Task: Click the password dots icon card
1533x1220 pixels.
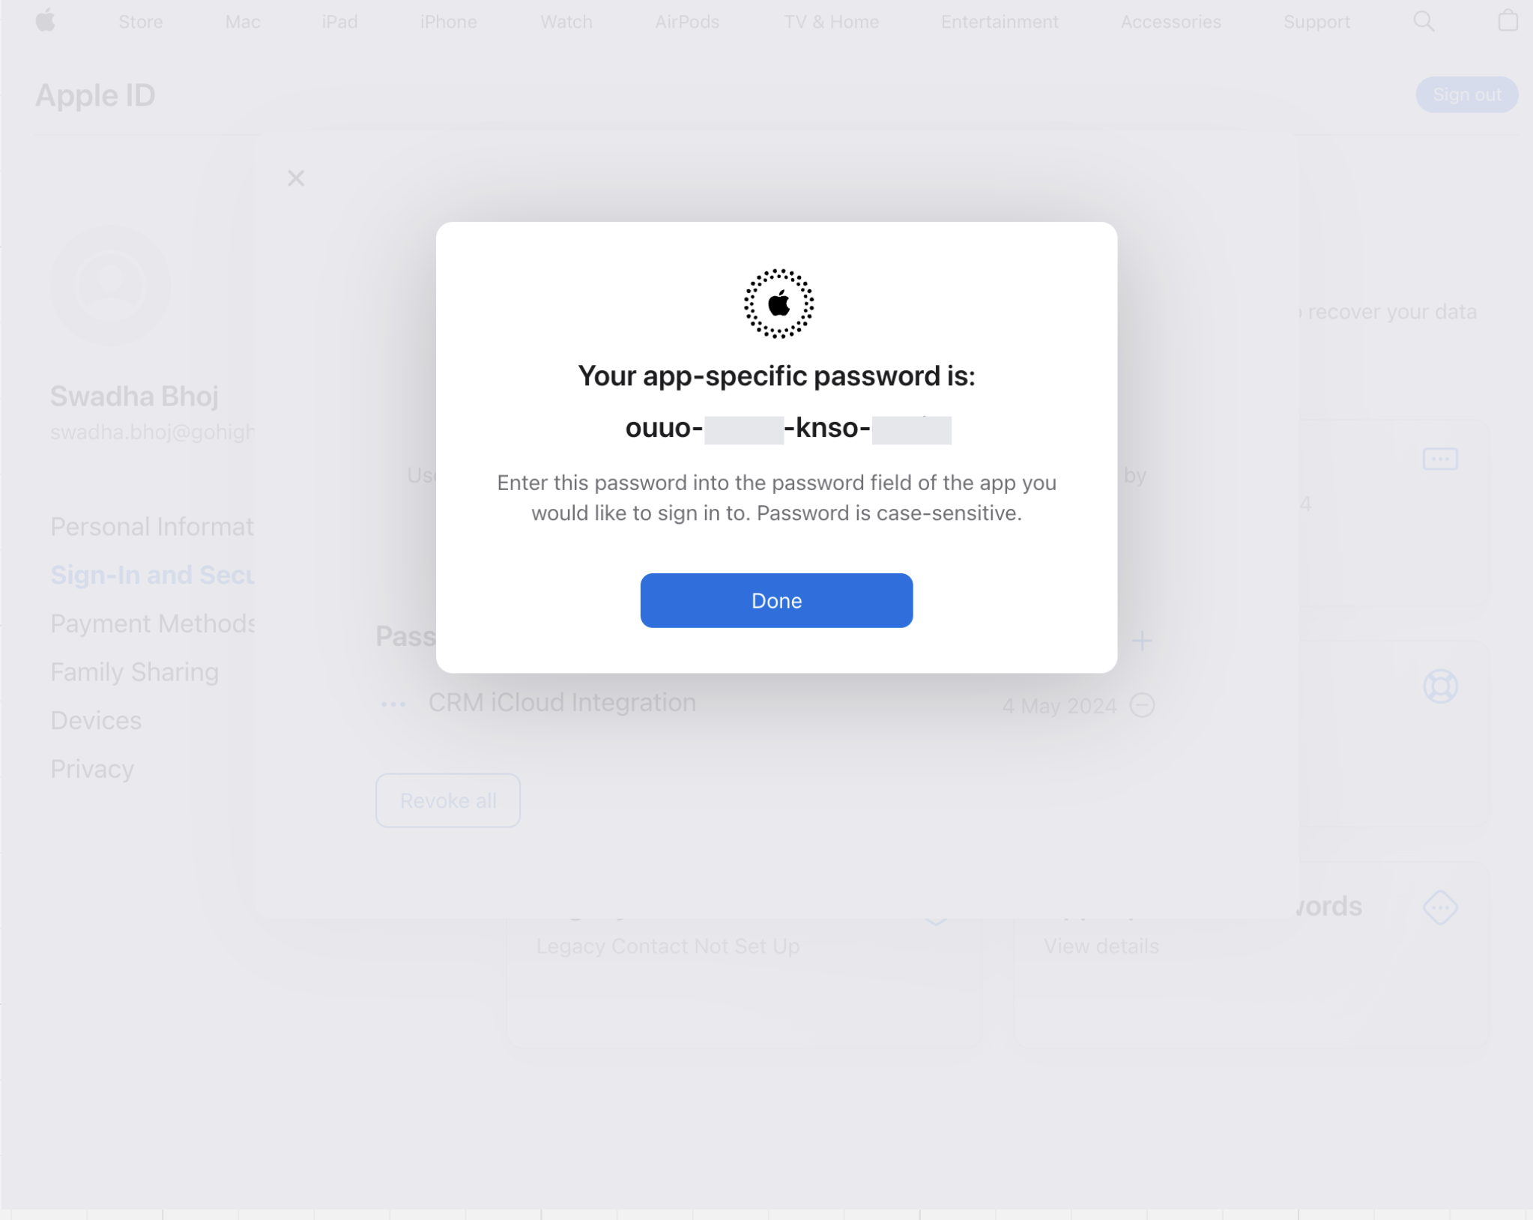Action: [x=1440, y=459]
